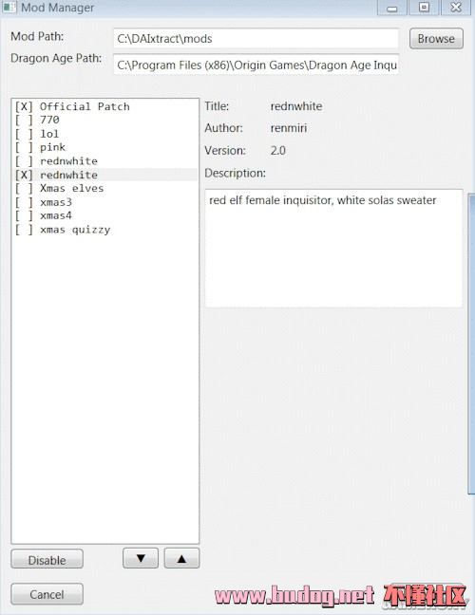Click the Cancel button
475x615 pixels.
point(47,594)
